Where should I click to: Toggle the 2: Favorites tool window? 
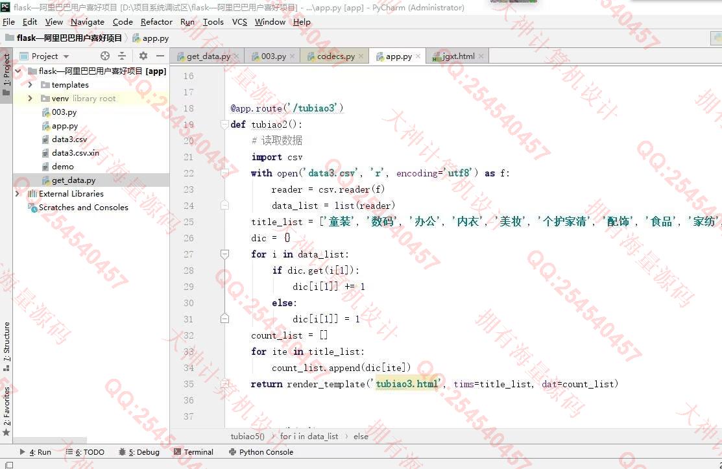tap(6, 411)
